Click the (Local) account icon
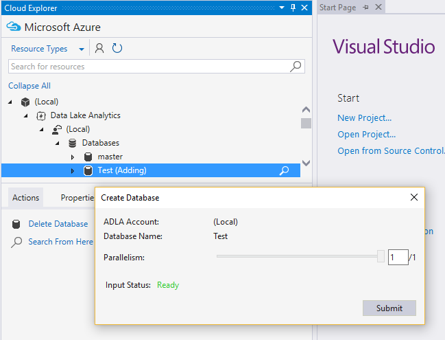 (57, 130)
